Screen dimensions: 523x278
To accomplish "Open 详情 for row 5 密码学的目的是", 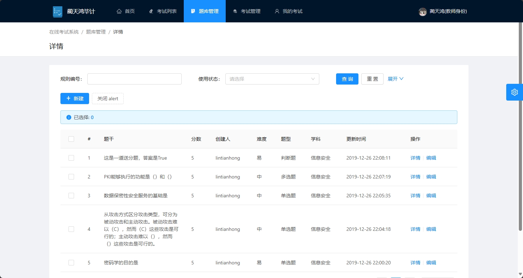I will (x=415, y=263).
